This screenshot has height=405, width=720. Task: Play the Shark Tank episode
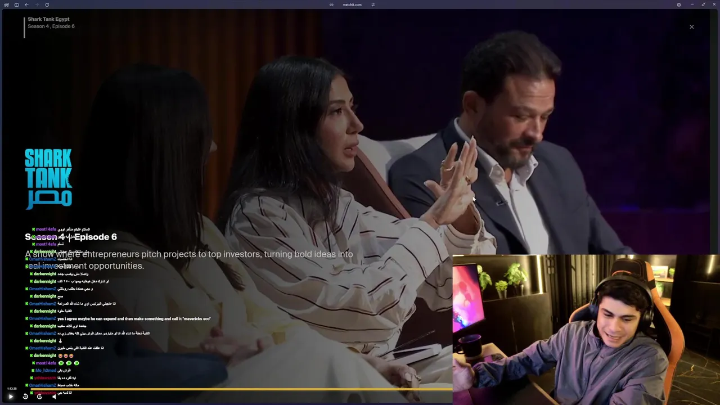(x=10, y=397)
